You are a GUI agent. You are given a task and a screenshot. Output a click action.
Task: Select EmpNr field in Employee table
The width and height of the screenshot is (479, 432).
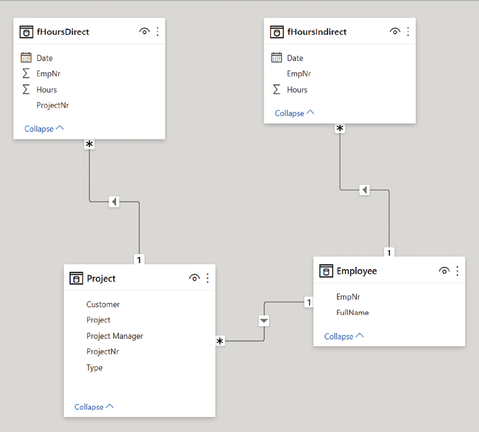coord(348,297)
